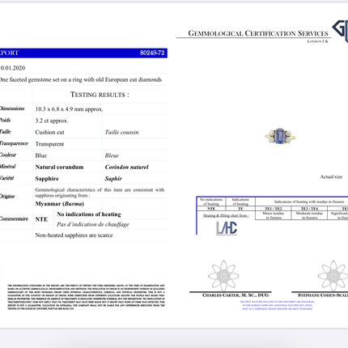Click 'Non-heated sapphires are scarce' note
The width and height of the screenshot is (348, 348).
[74, 236]
